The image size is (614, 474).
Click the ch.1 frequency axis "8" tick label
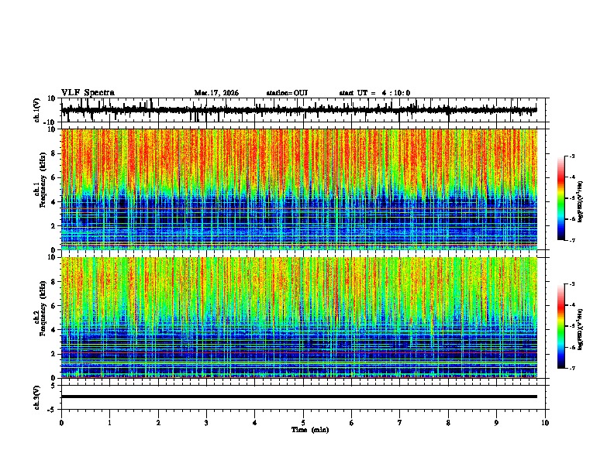point(53,153)
